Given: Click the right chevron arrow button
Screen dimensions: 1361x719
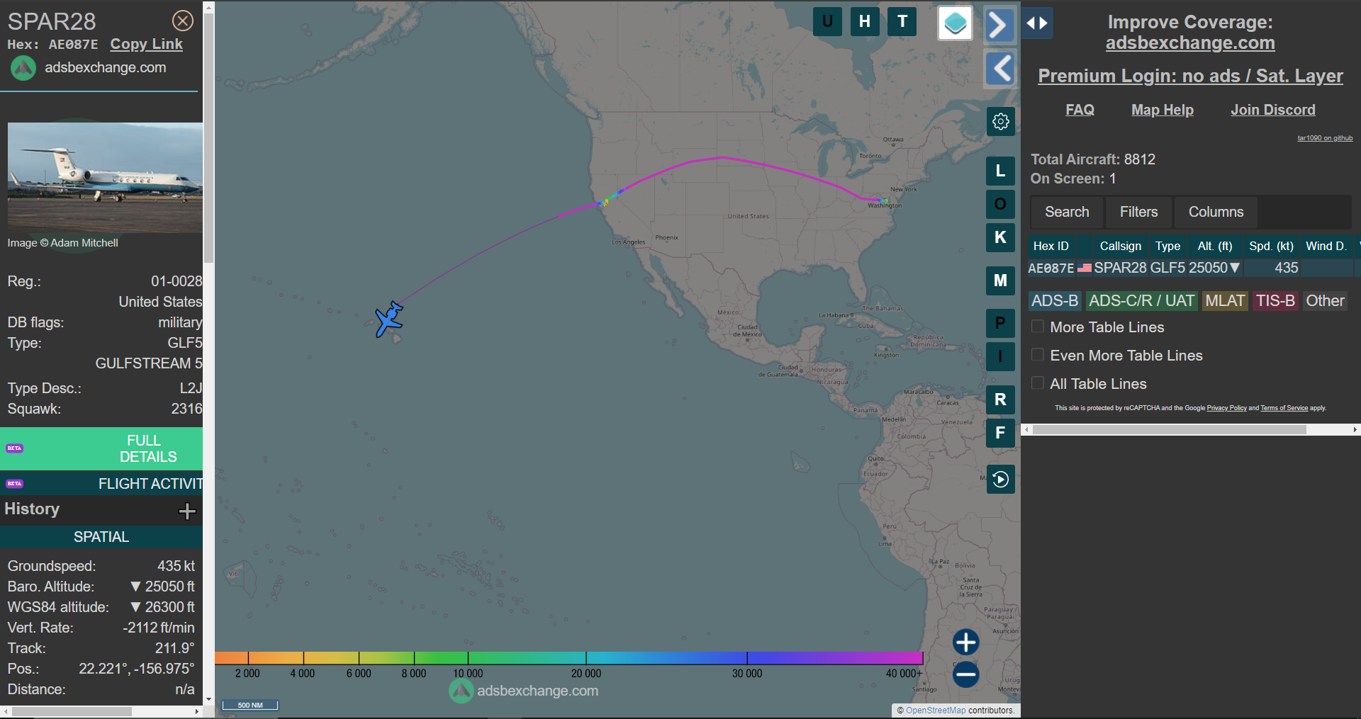Looking at the screenshot, I should pyautogui.click(x=999, y=26).
